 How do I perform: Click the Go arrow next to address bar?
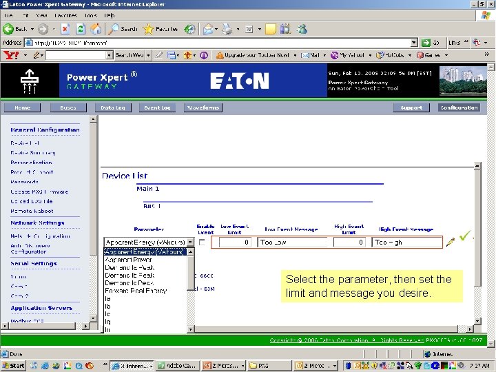(x=426, y=43)
